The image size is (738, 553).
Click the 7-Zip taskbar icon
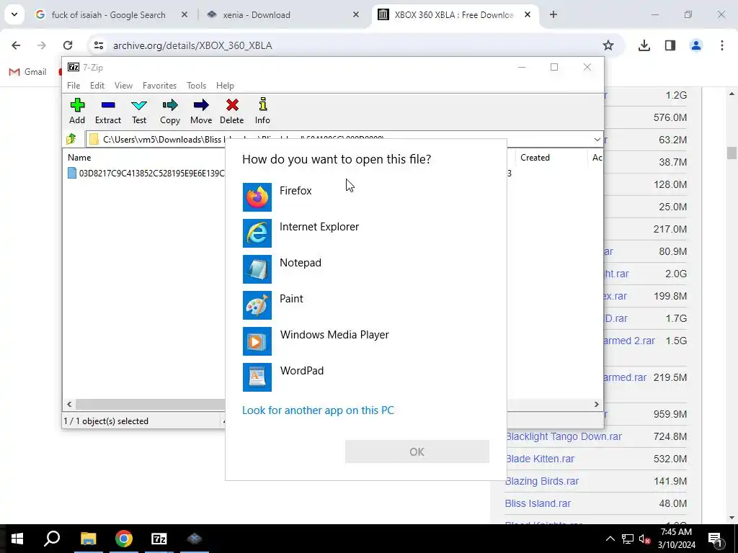click(x=159, y=539)
